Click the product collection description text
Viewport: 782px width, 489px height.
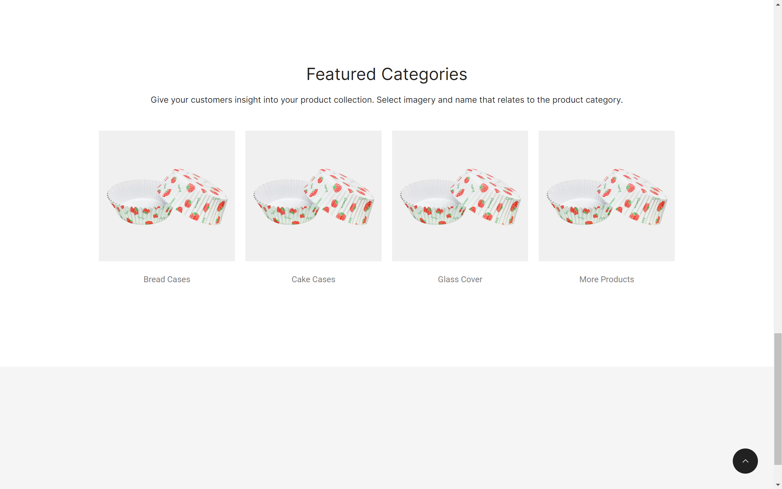[x=387, y=100]
